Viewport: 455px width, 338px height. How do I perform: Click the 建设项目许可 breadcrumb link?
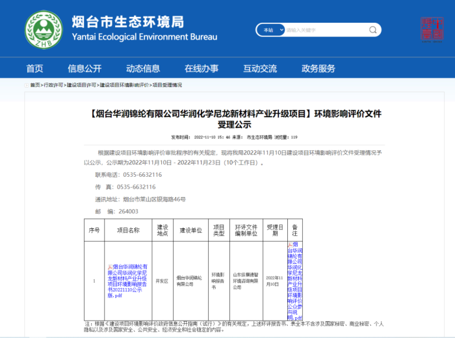(x=81, y=85)
